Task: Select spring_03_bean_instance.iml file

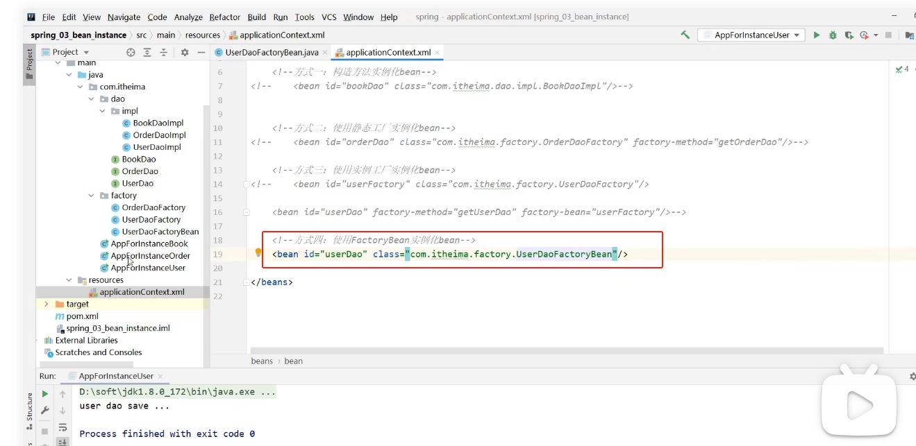Action: click(x=113, y=328)
